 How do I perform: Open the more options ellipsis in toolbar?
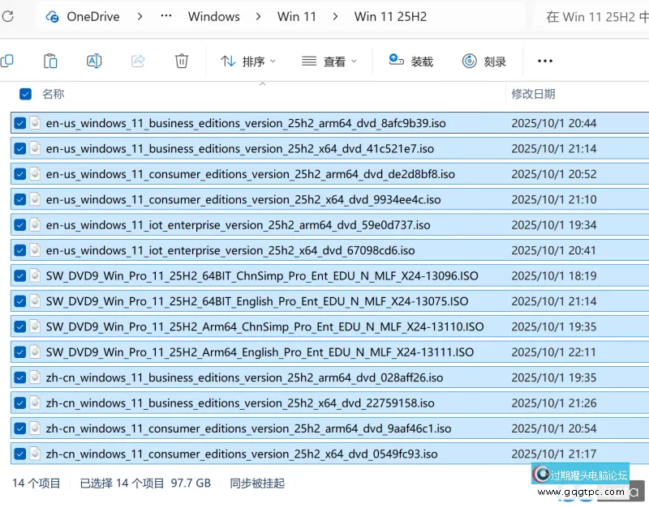[544, 61]
